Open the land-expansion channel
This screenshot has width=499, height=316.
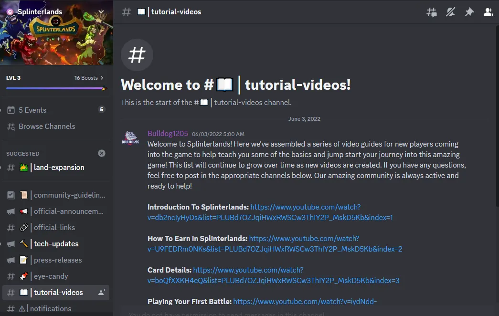56,168
